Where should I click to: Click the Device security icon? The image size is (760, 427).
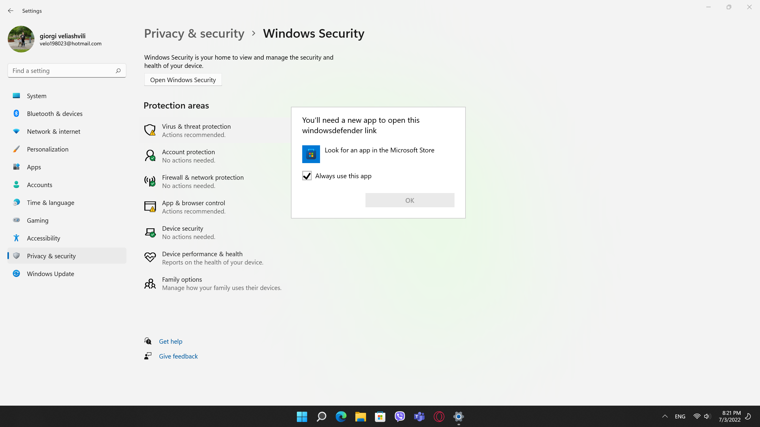(150, 232)
